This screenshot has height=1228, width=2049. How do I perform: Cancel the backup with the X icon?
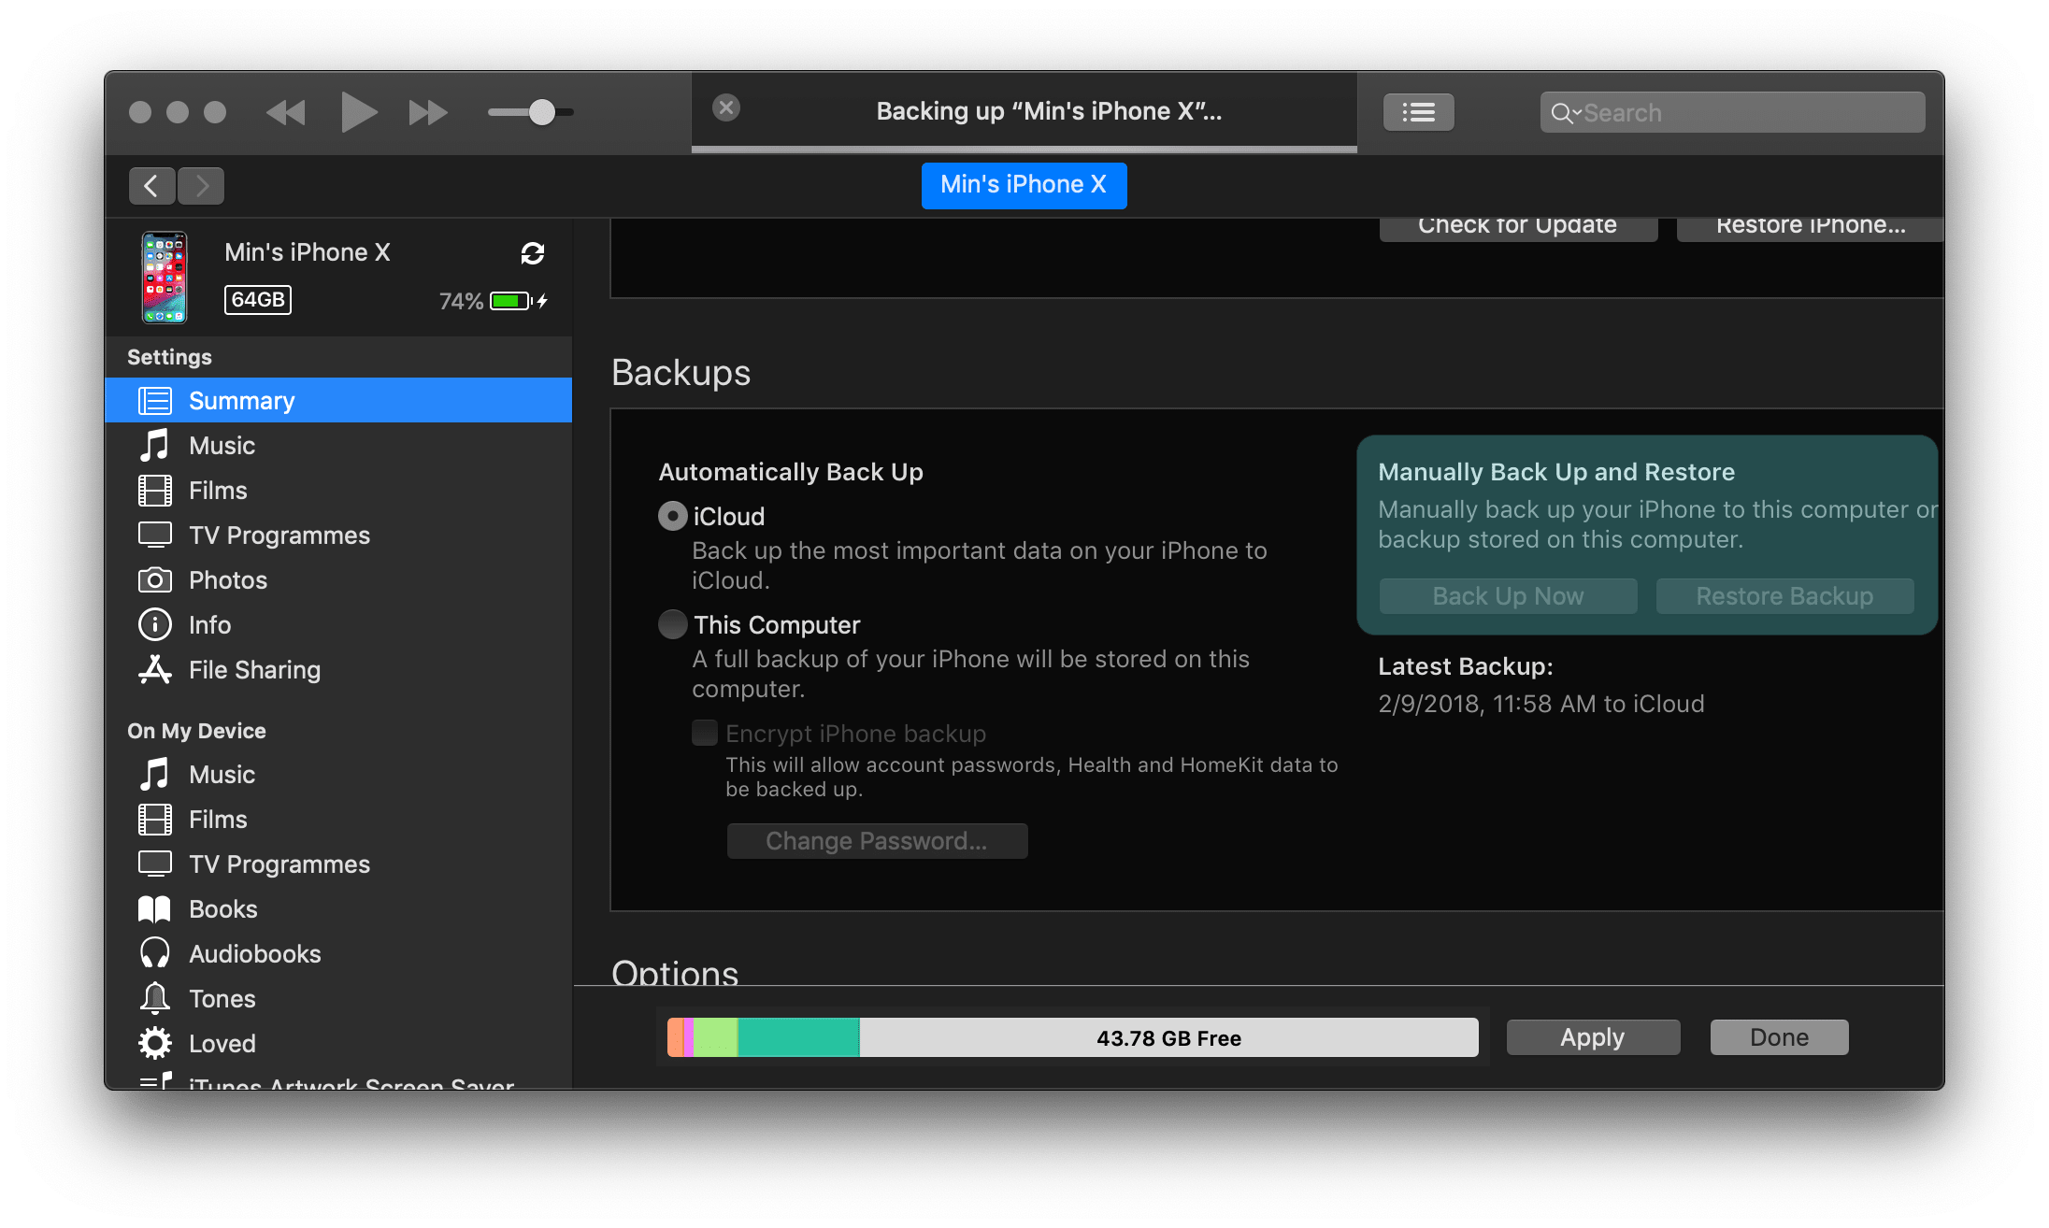pyautogui.click(x=726, y=107)
